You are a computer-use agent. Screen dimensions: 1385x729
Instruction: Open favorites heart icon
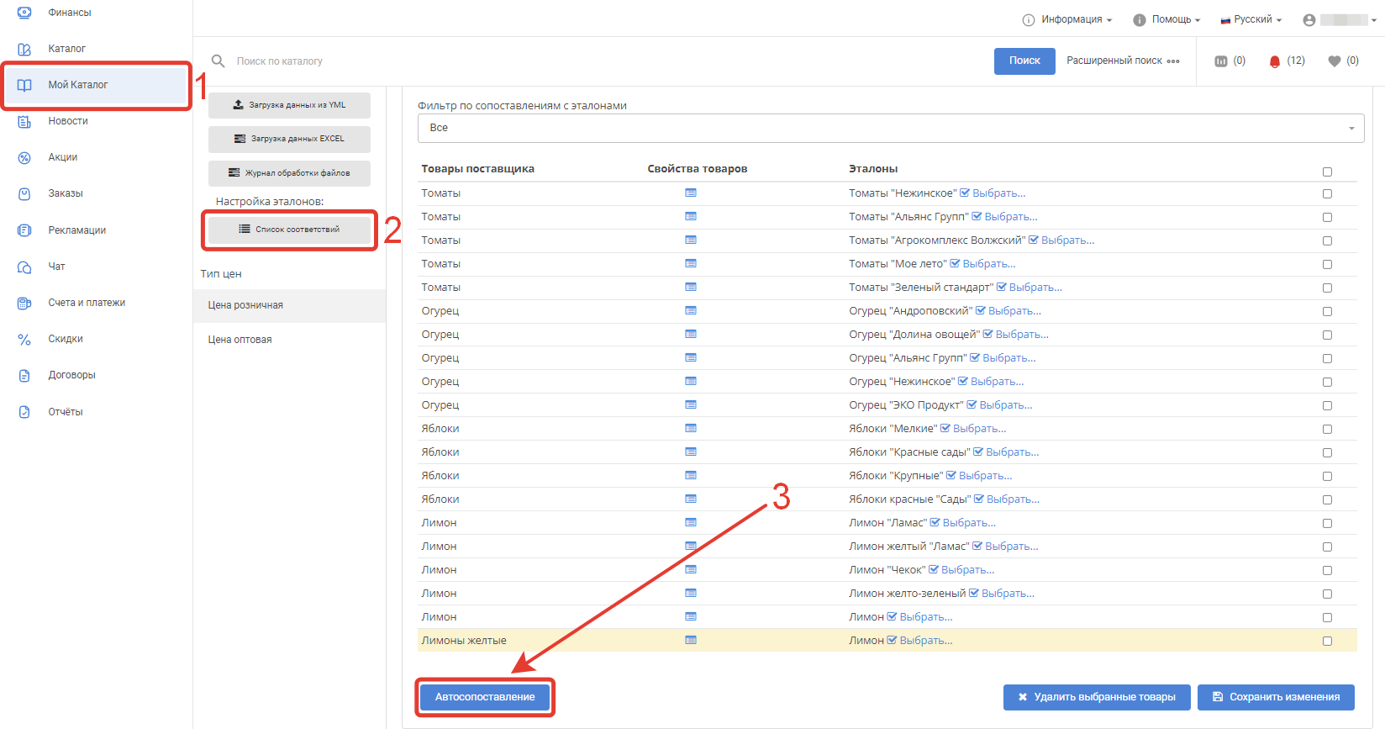click(x=1334, y=61)
